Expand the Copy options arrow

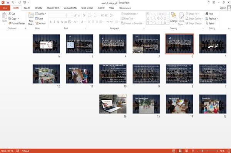point(18,18)
